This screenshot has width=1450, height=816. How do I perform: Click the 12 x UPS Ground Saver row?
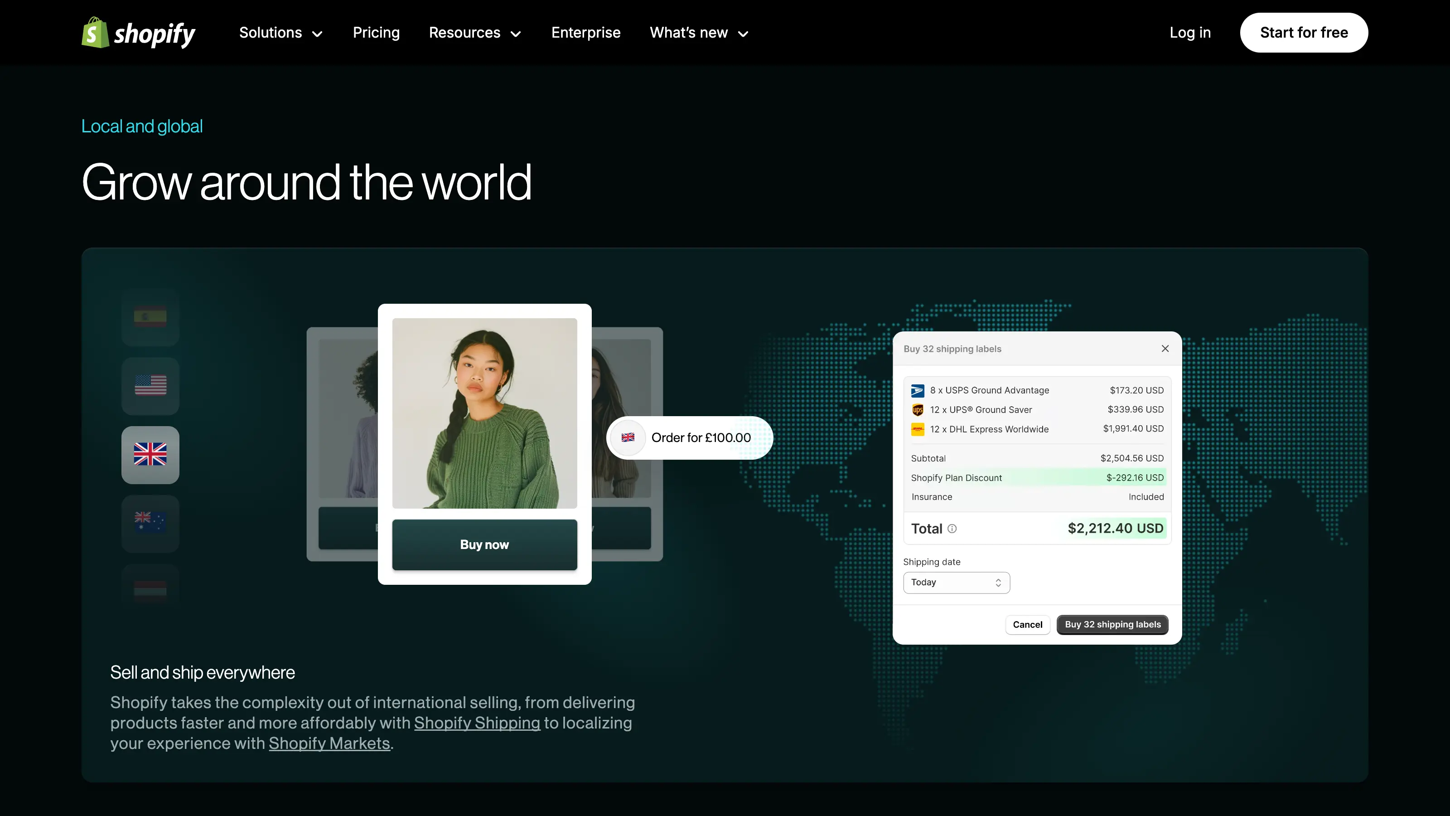point(1037,410)
